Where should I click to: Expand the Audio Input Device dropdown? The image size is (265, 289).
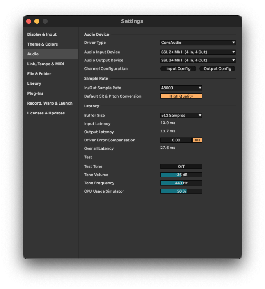coord(198,52)
